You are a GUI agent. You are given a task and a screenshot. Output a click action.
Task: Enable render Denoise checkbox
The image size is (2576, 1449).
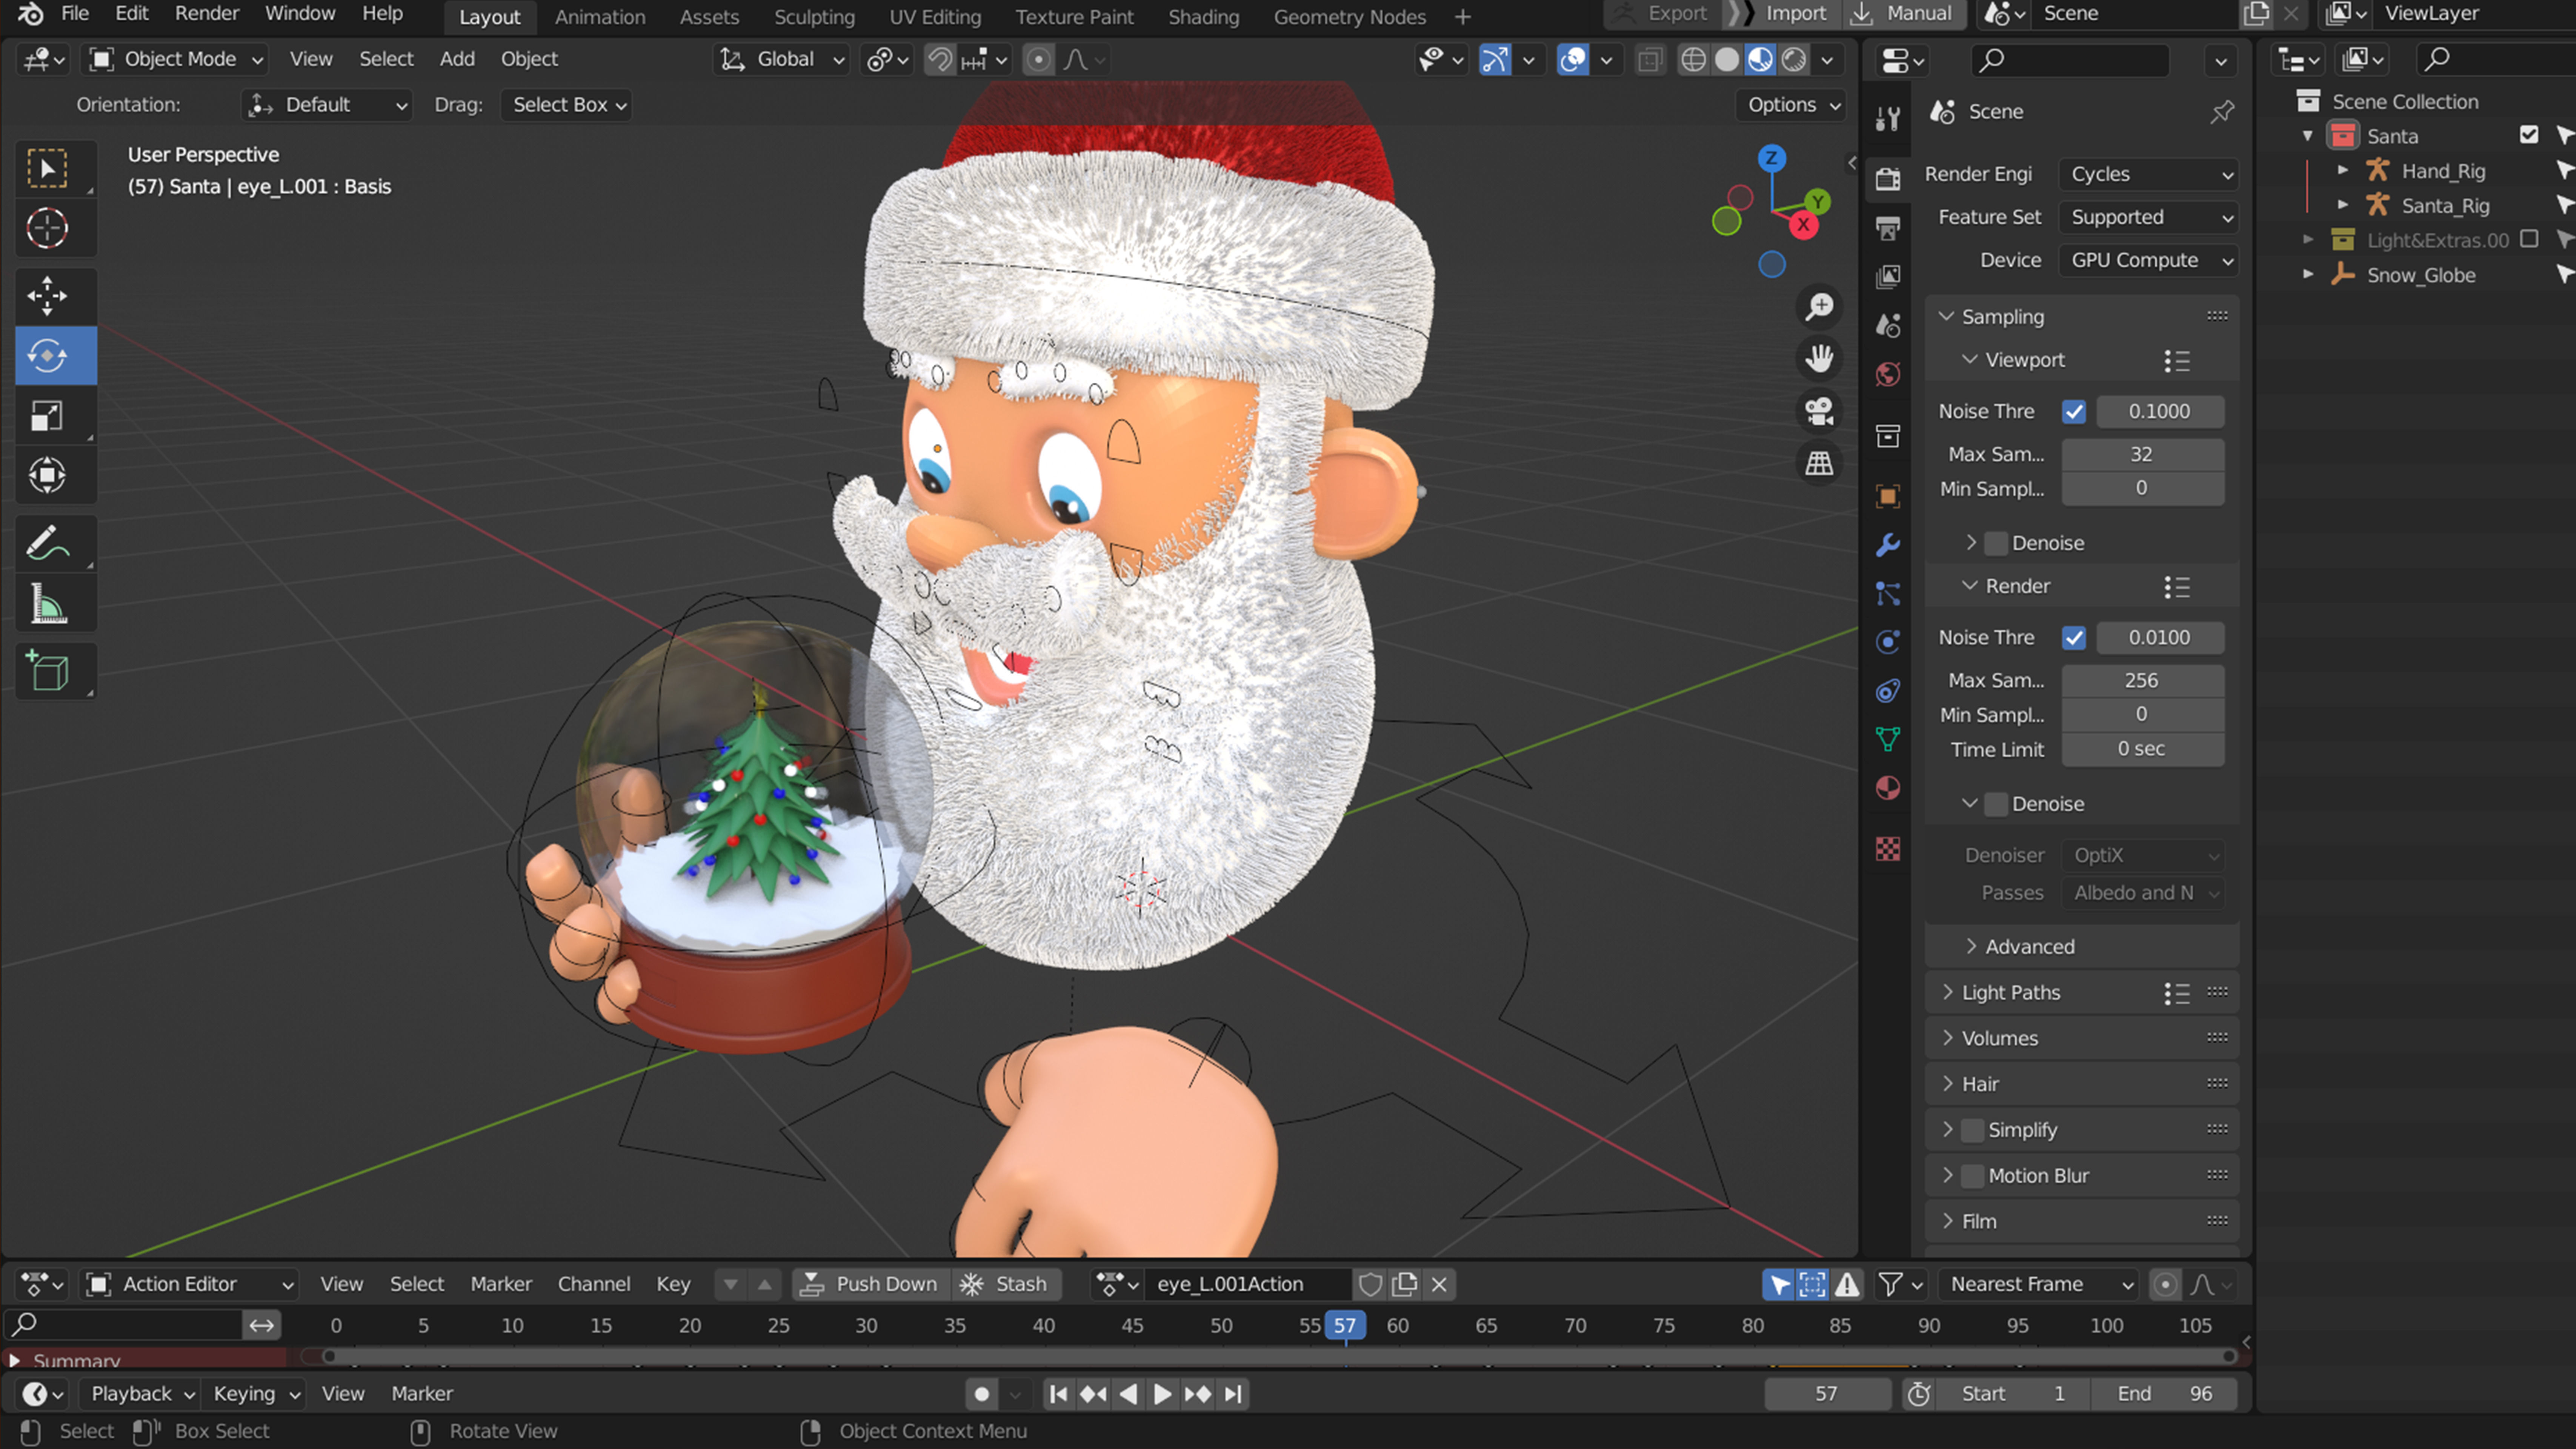[x=1996, y=804]
